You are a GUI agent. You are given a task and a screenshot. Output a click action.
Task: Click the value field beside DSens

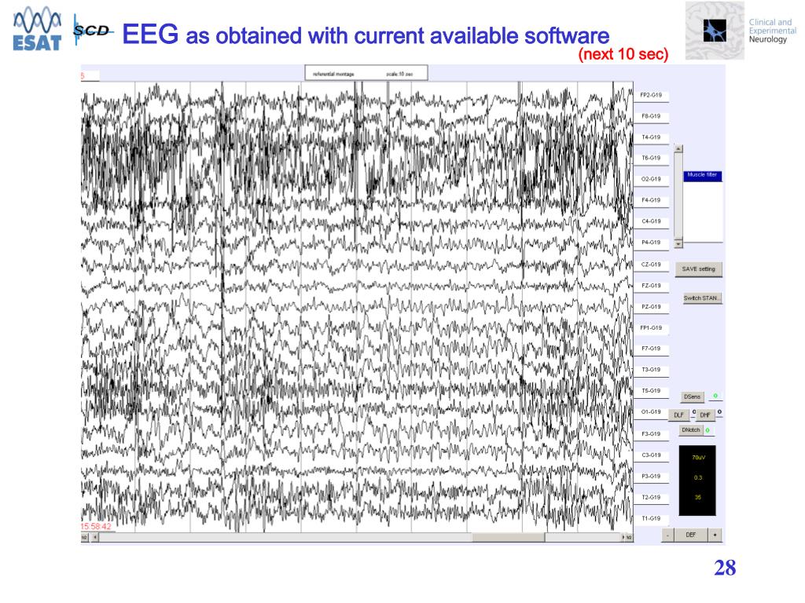715,397
